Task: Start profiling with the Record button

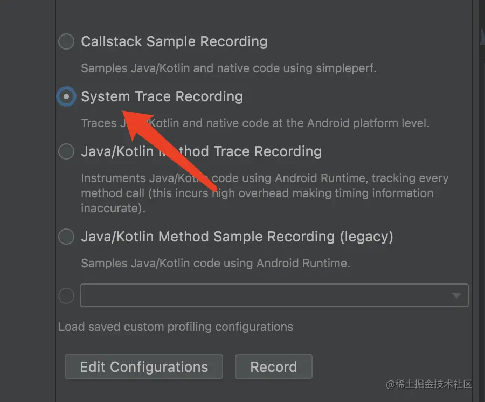Action: 273,367
